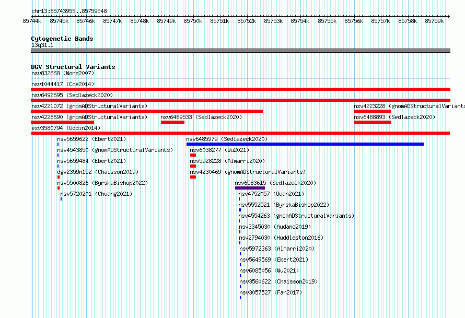This screenshot has height=318, width=465.
Task: Select nsv5659484 (Ebert2021) label
Action: (91, 161)
